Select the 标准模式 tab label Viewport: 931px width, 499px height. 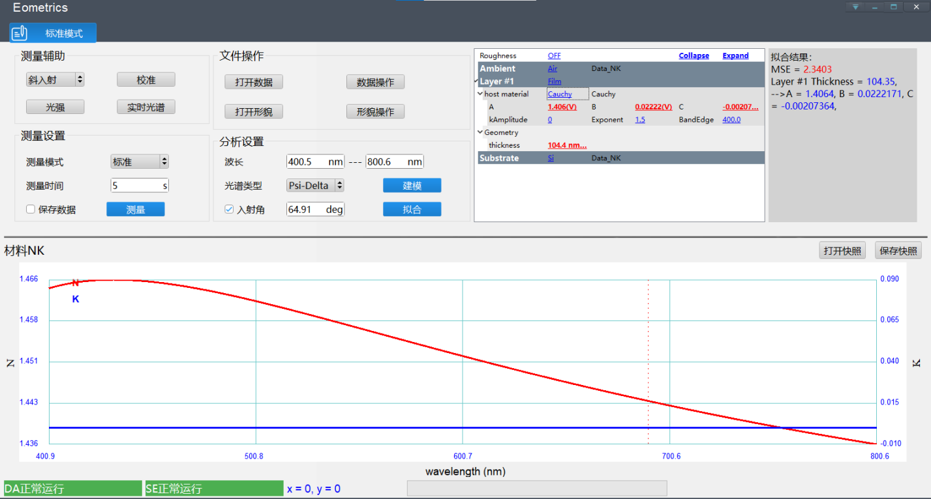click(x=64, y=33)
